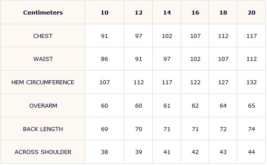Viewport: 267px width, 165px height.
Task: Click the OVERARM row label
Action: (x=43, y=105)
